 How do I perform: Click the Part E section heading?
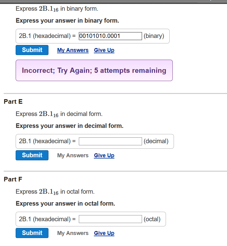(13, 101)
